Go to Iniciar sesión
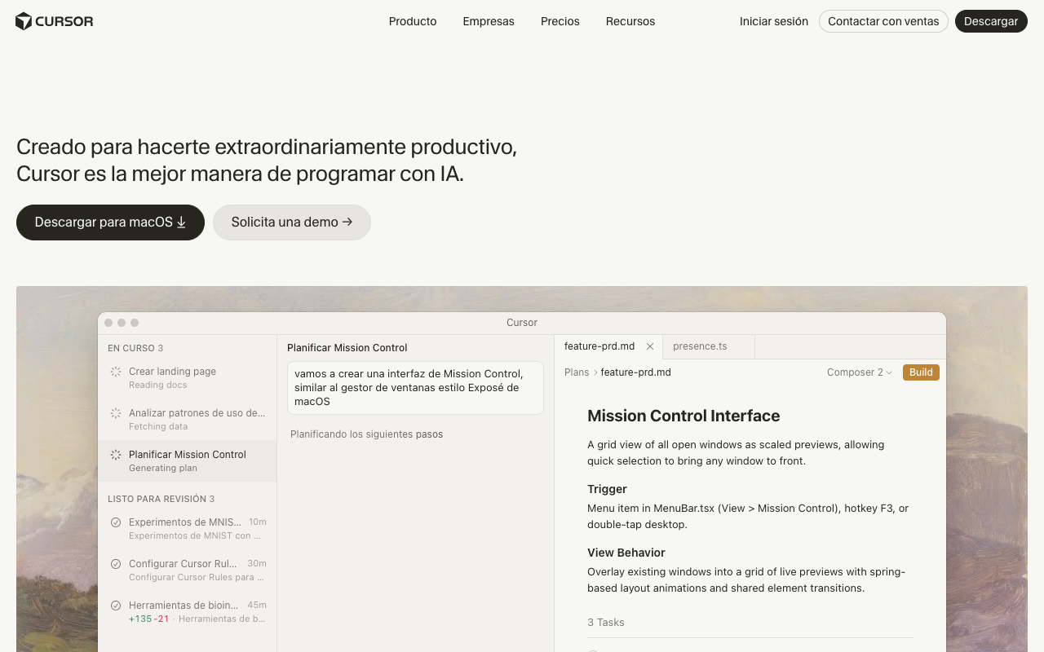 pyautogui.click(x=773, y=21)
